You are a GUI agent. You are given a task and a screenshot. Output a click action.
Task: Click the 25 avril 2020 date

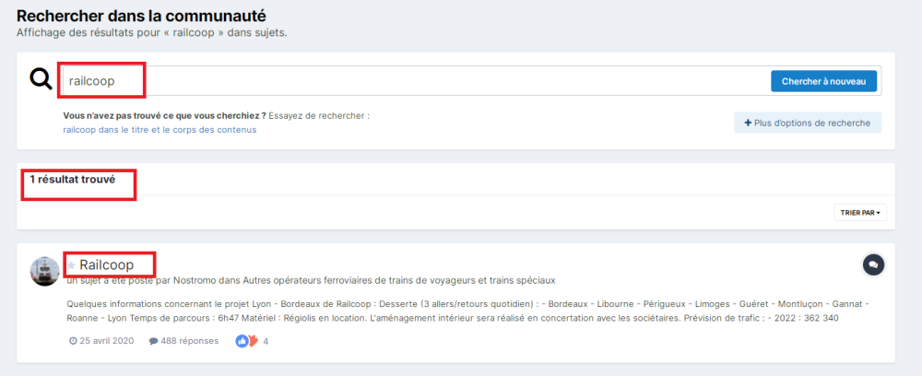(106, 341)
